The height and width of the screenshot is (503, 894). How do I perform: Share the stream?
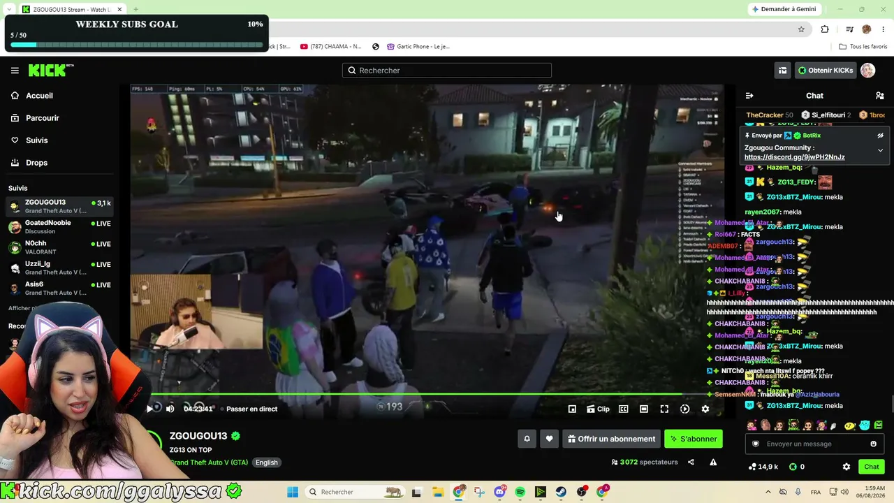pyautogui.click(x=691, y=462)
